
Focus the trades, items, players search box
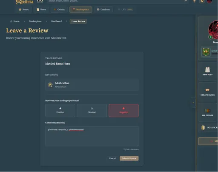(x=117, y=1)
